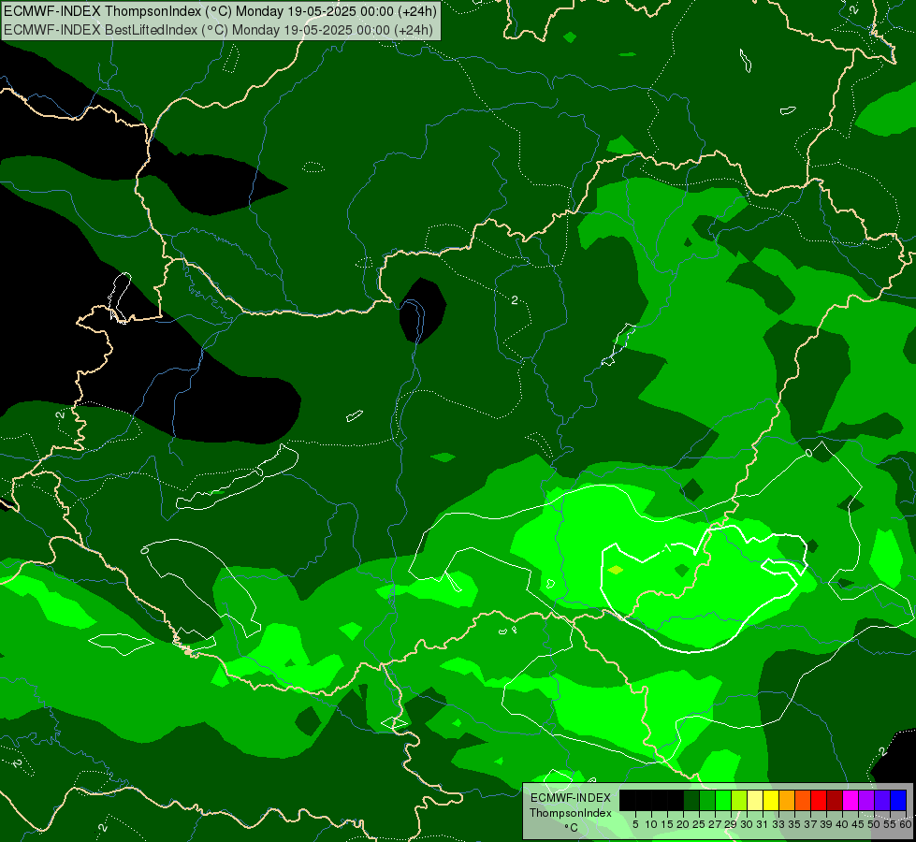The width and height of the screenshot is (916, 842).
Task: Select the dark green 20–25 legend swatch
Action: pos(691,800)
